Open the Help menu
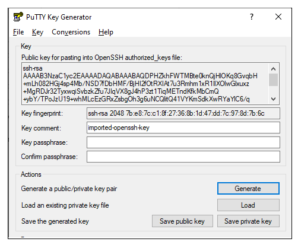The height and width of the screenshot is (248, 298). coord(106,32)
